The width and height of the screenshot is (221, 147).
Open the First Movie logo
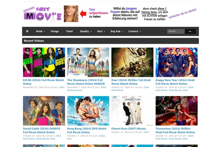43,14
